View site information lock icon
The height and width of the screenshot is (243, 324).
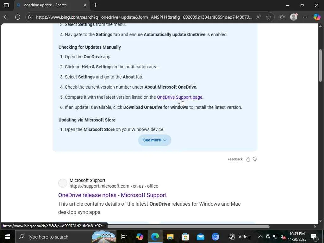(x=30, y=17)
